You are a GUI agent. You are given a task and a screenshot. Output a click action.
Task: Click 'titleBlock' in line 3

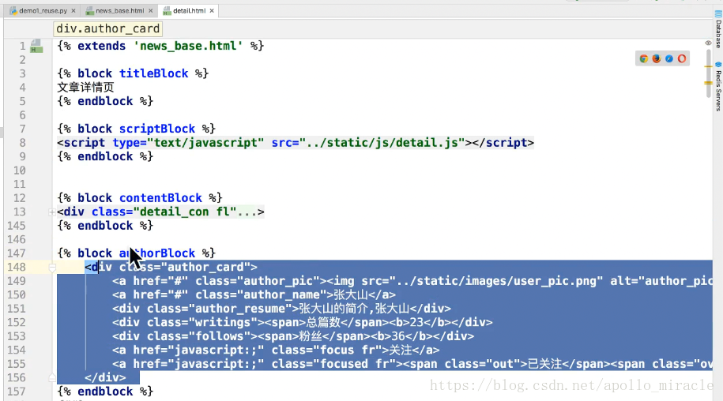[x=153, y=73]
